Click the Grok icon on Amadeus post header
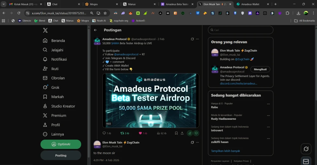Screen dimensions: 317x165 coord(192,39)
